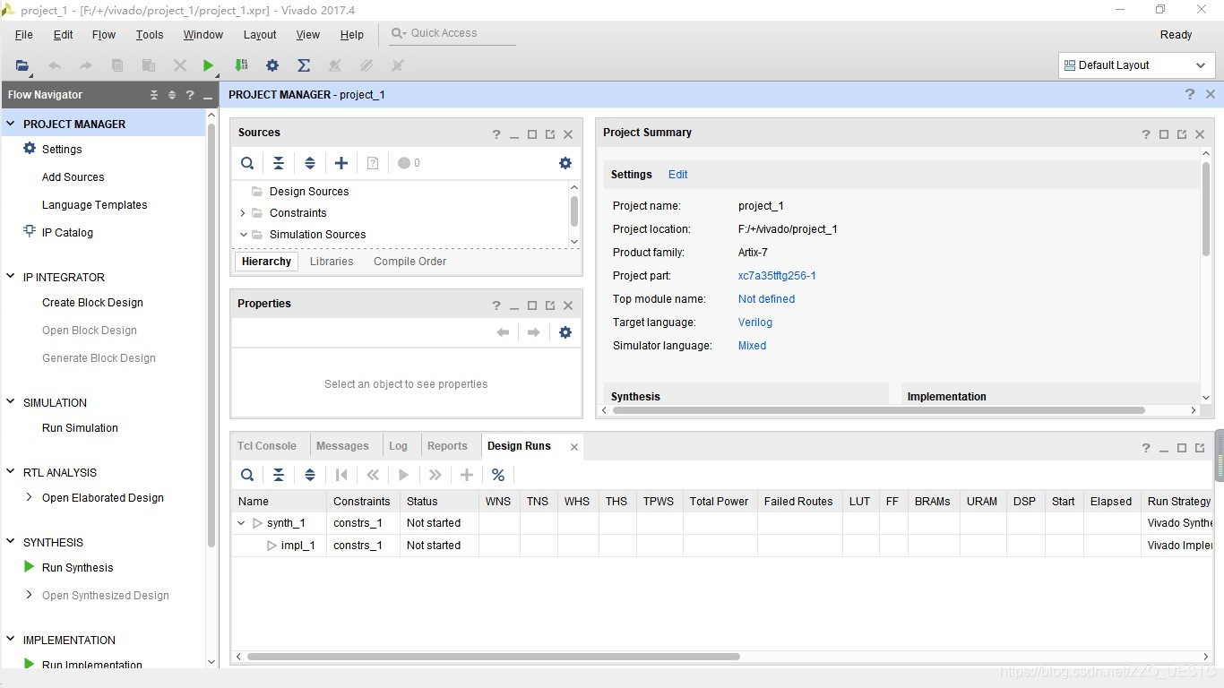Click Mixed simulator language link
Image resolution: width=1224 pixels, height=688 pixels.
[752, 346]
